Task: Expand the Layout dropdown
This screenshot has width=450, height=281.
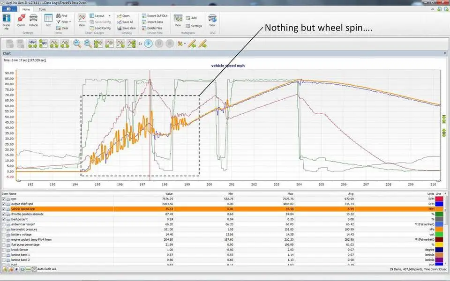Action: pyautogui.click(x=100, y=16)
